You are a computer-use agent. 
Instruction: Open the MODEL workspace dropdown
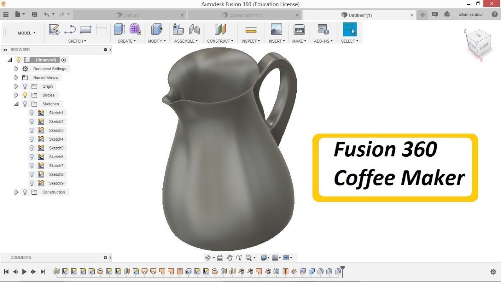pyautogui.click(x=27, y=33)
